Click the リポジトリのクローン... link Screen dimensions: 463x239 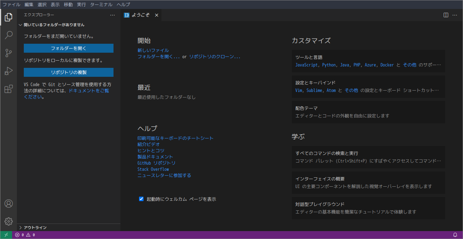[x=215, y=56]
